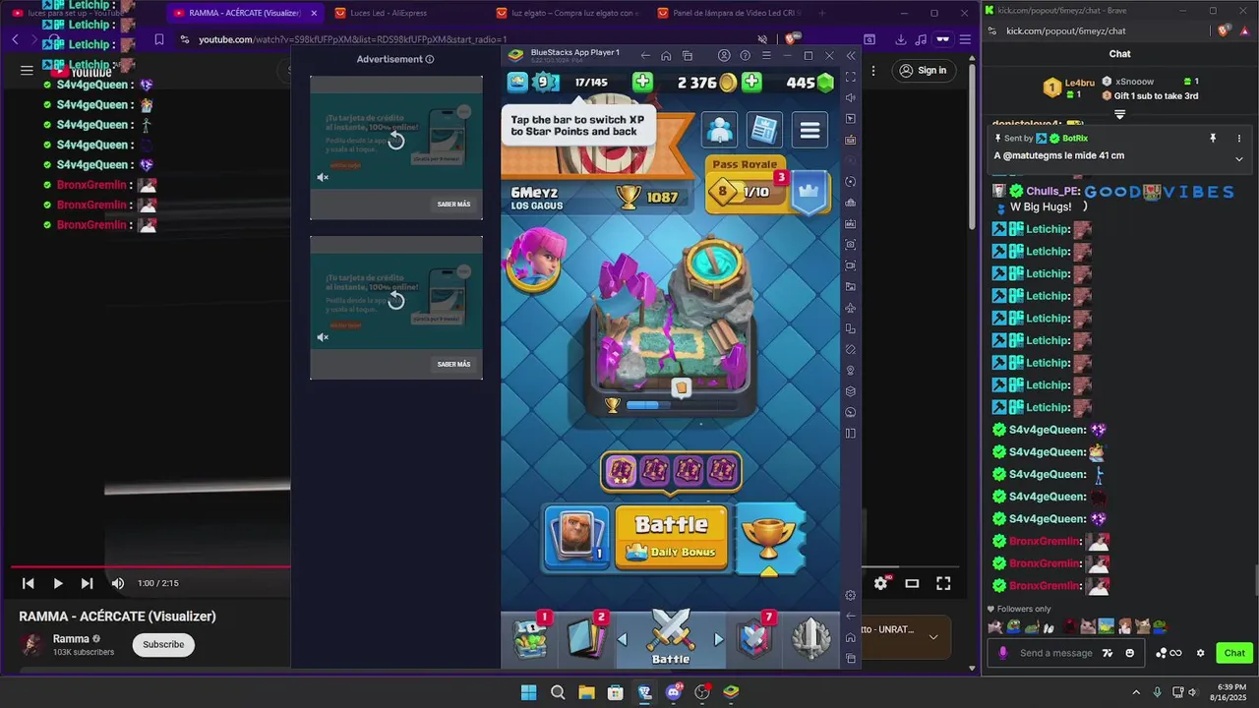Click the YouTube red progress bar
Image resolution: width=1259 pixels, height=708 pixels.
150,566
